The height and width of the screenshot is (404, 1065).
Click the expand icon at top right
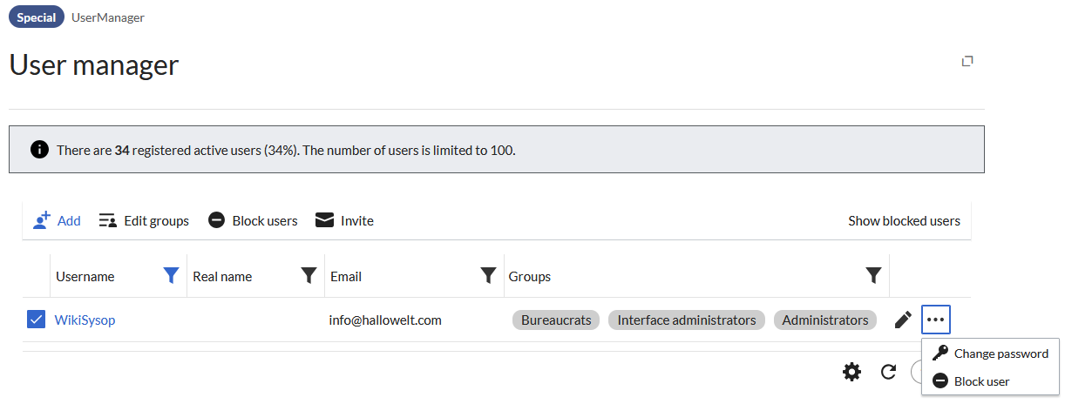click(967, 61)
